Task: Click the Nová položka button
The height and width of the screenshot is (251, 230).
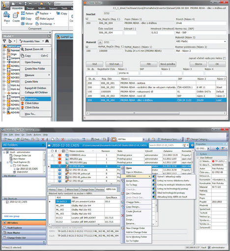Action: point(168,64)
